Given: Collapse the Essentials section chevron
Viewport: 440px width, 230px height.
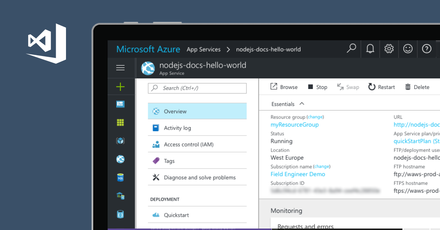Looking at the screenshot, I should 302,104.
